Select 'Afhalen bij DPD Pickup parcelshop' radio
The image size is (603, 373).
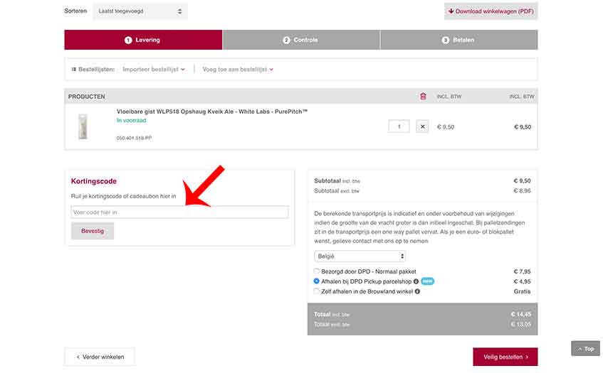coord(317,281)
